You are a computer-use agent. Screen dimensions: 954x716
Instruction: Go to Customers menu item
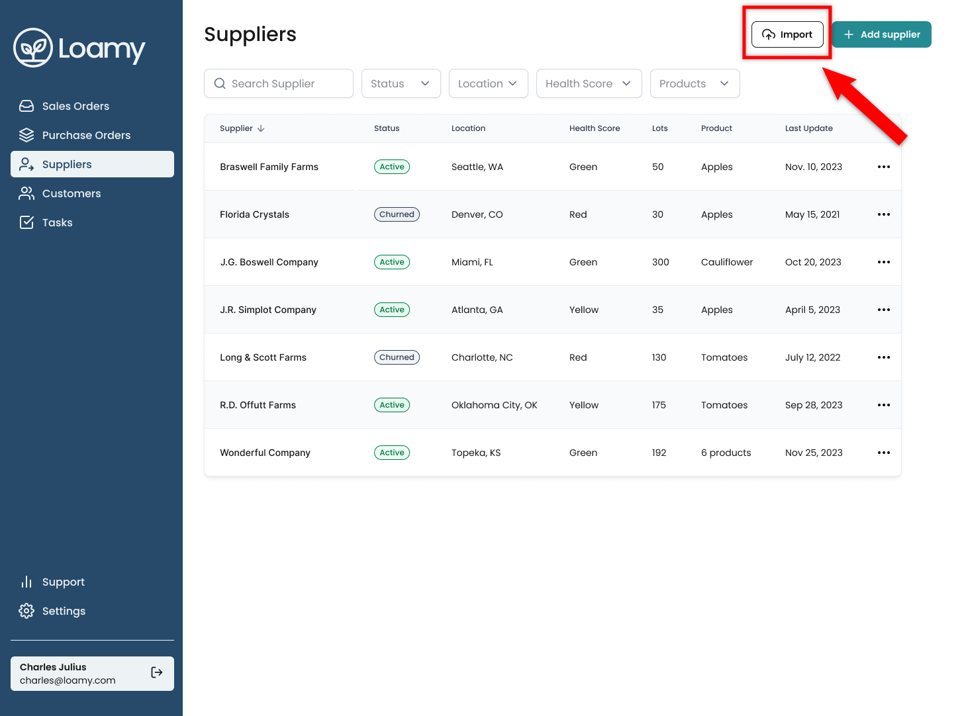[x=92, y=193]
